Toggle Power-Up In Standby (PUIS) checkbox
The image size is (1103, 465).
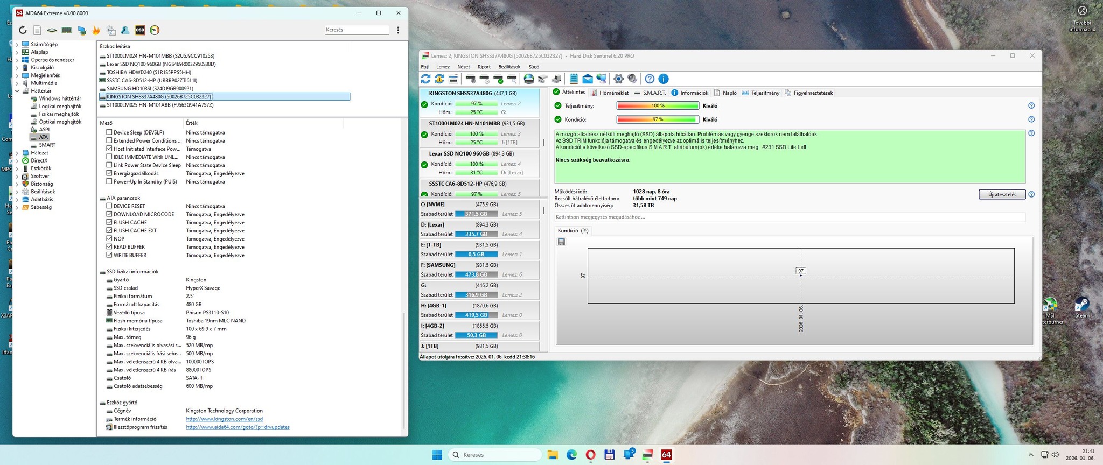tap(109, 181)
